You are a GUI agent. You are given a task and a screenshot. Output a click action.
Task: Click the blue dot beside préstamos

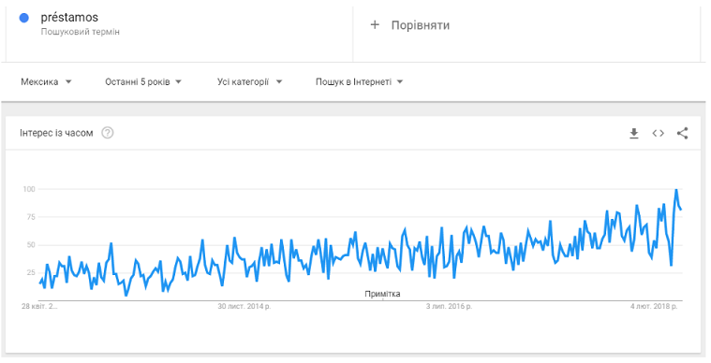[x=24, y=18]
